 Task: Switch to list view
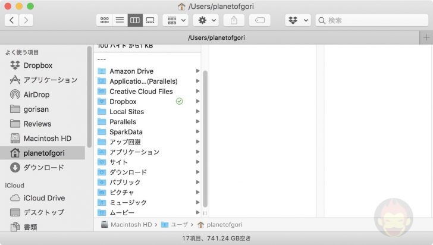coord(120,20)
